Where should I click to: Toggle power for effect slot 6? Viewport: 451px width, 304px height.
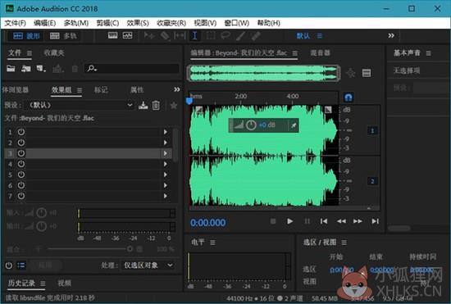click(x=21, y=185)
